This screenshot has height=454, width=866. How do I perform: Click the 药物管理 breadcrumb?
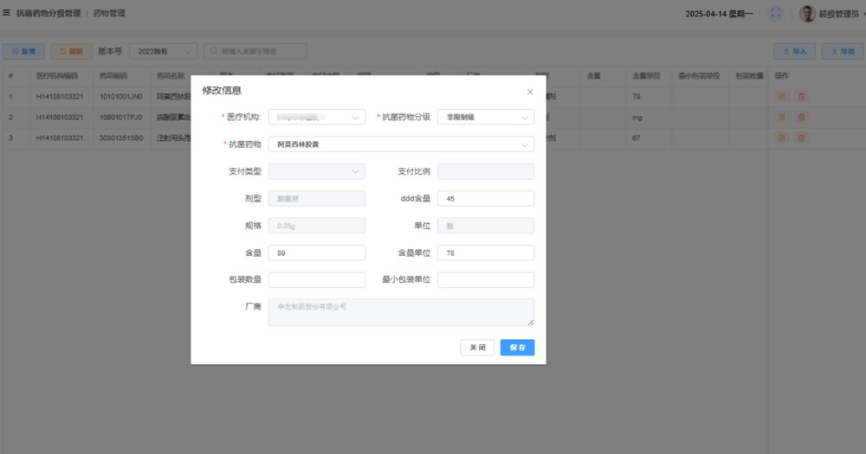point(109,13)
